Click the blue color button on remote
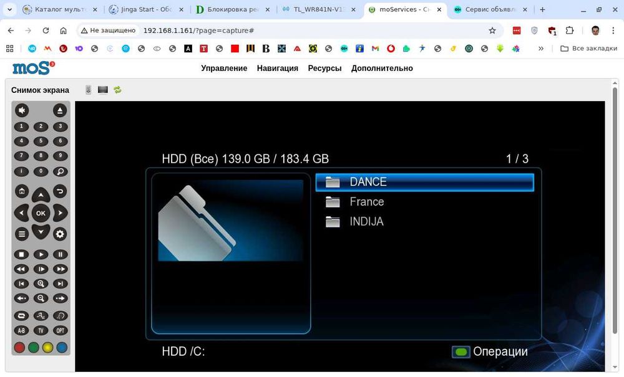The width and height of the screenshot is (624, 377). (x=62, y=348)
